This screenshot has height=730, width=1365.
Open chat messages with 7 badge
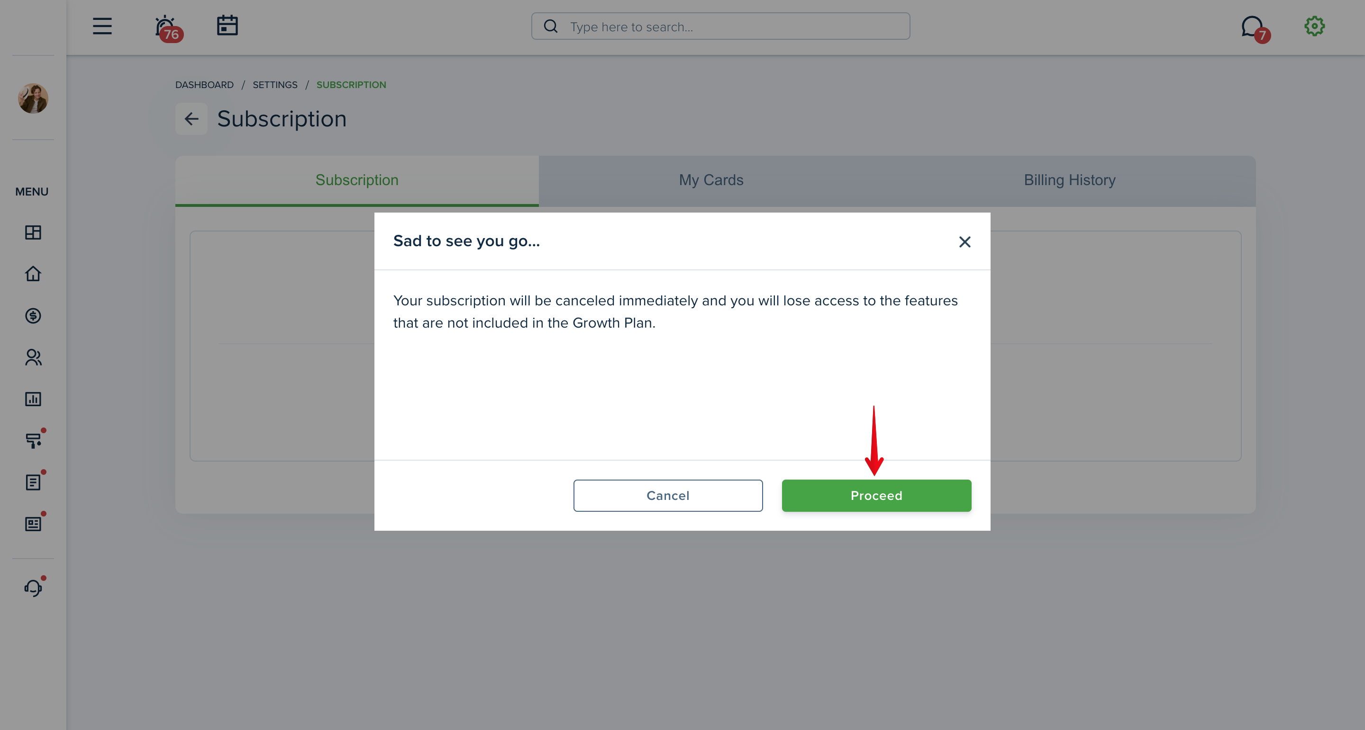coord(1256,29)
